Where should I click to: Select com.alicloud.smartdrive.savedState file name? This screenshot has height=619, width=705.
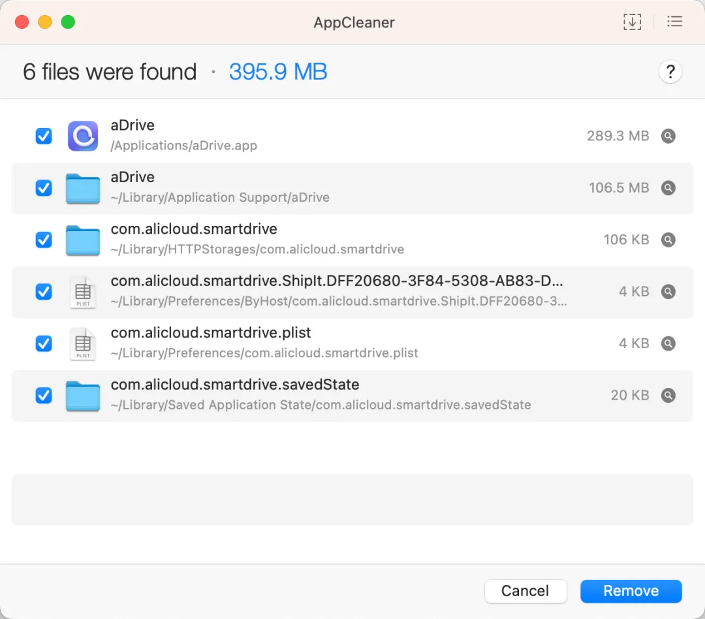tap(235, 385)
